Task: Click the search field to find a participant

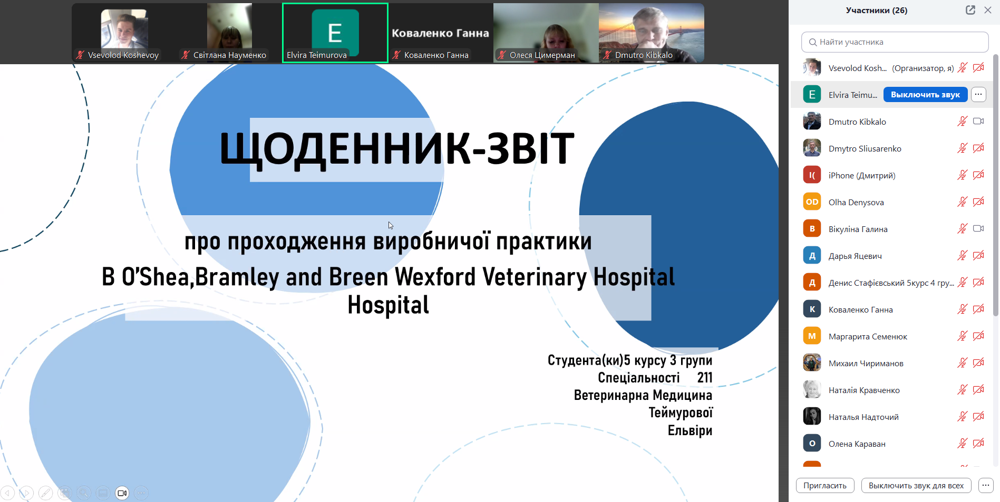Action: click(x=895, y=42)
